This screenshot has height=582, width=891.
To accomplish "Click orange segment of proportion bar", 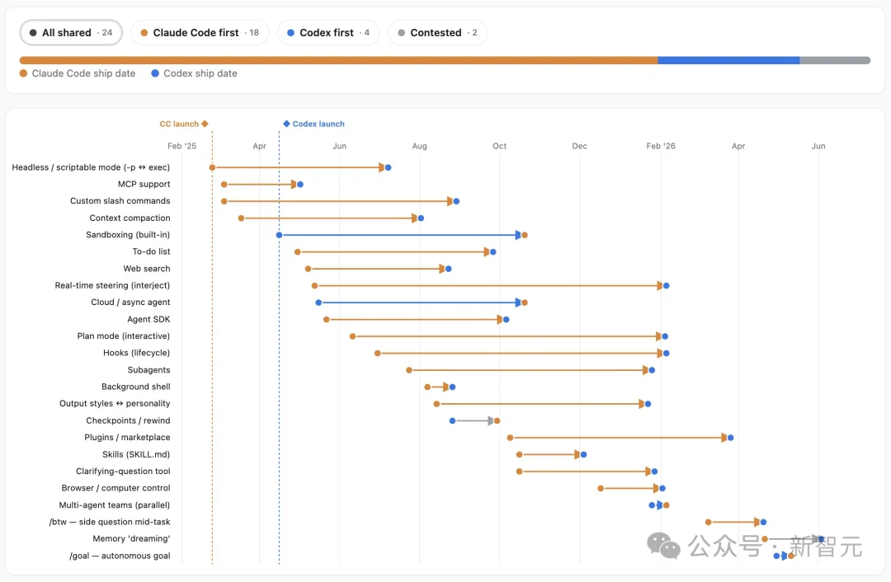I will pos(339,60).
